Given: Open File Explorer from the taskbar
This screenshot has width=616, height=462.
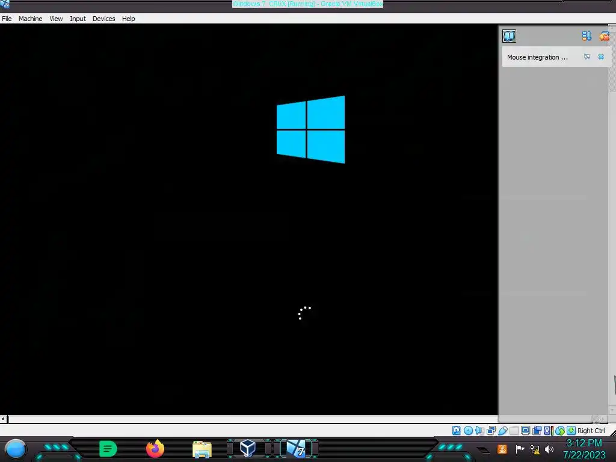Looking at the screenshot, I should coord(202,449).
